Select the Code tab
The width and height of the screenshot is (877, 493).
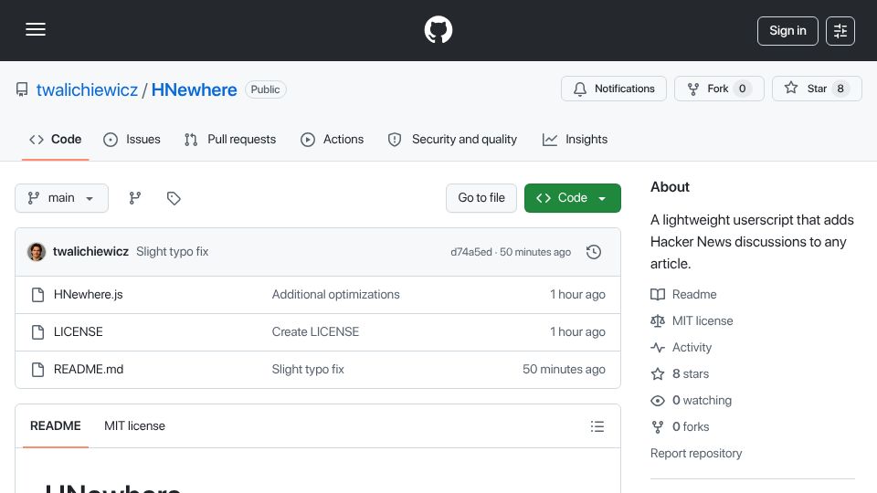[56, 140]
